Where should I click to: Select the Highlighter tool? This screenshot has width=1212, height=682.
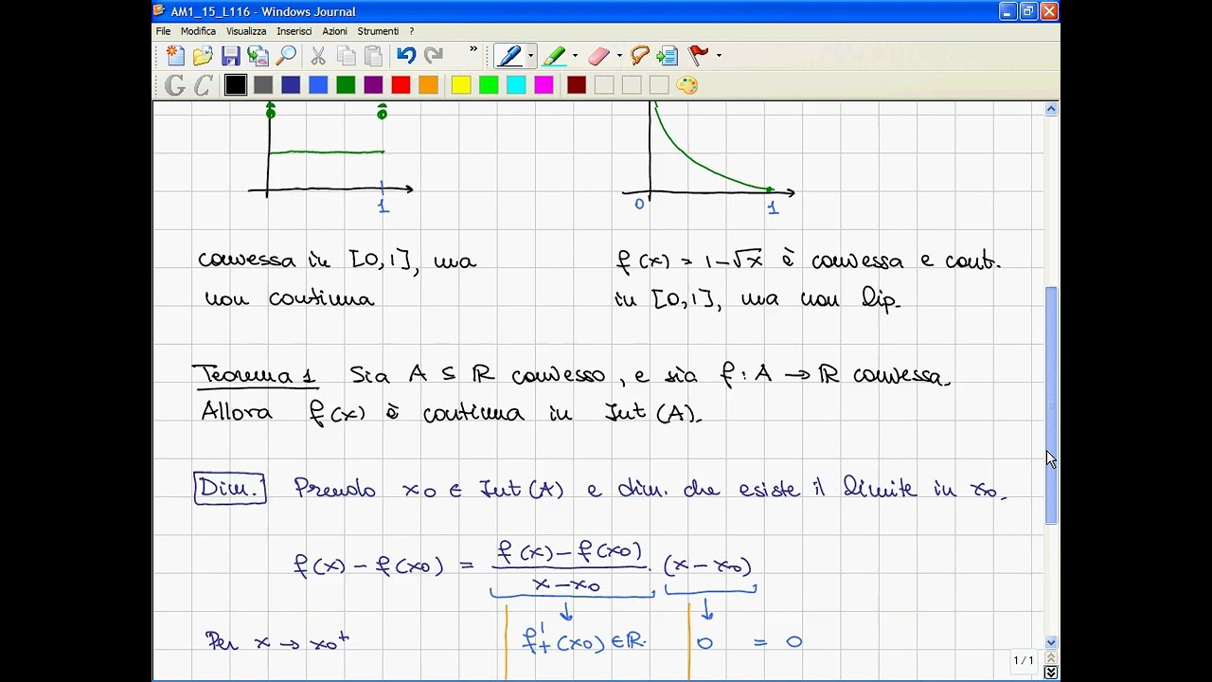pos(555,56)
